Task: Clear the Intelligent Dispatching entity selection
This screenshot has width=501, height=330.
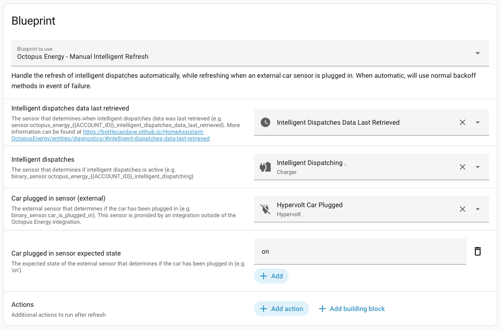Action: point(462,167)
